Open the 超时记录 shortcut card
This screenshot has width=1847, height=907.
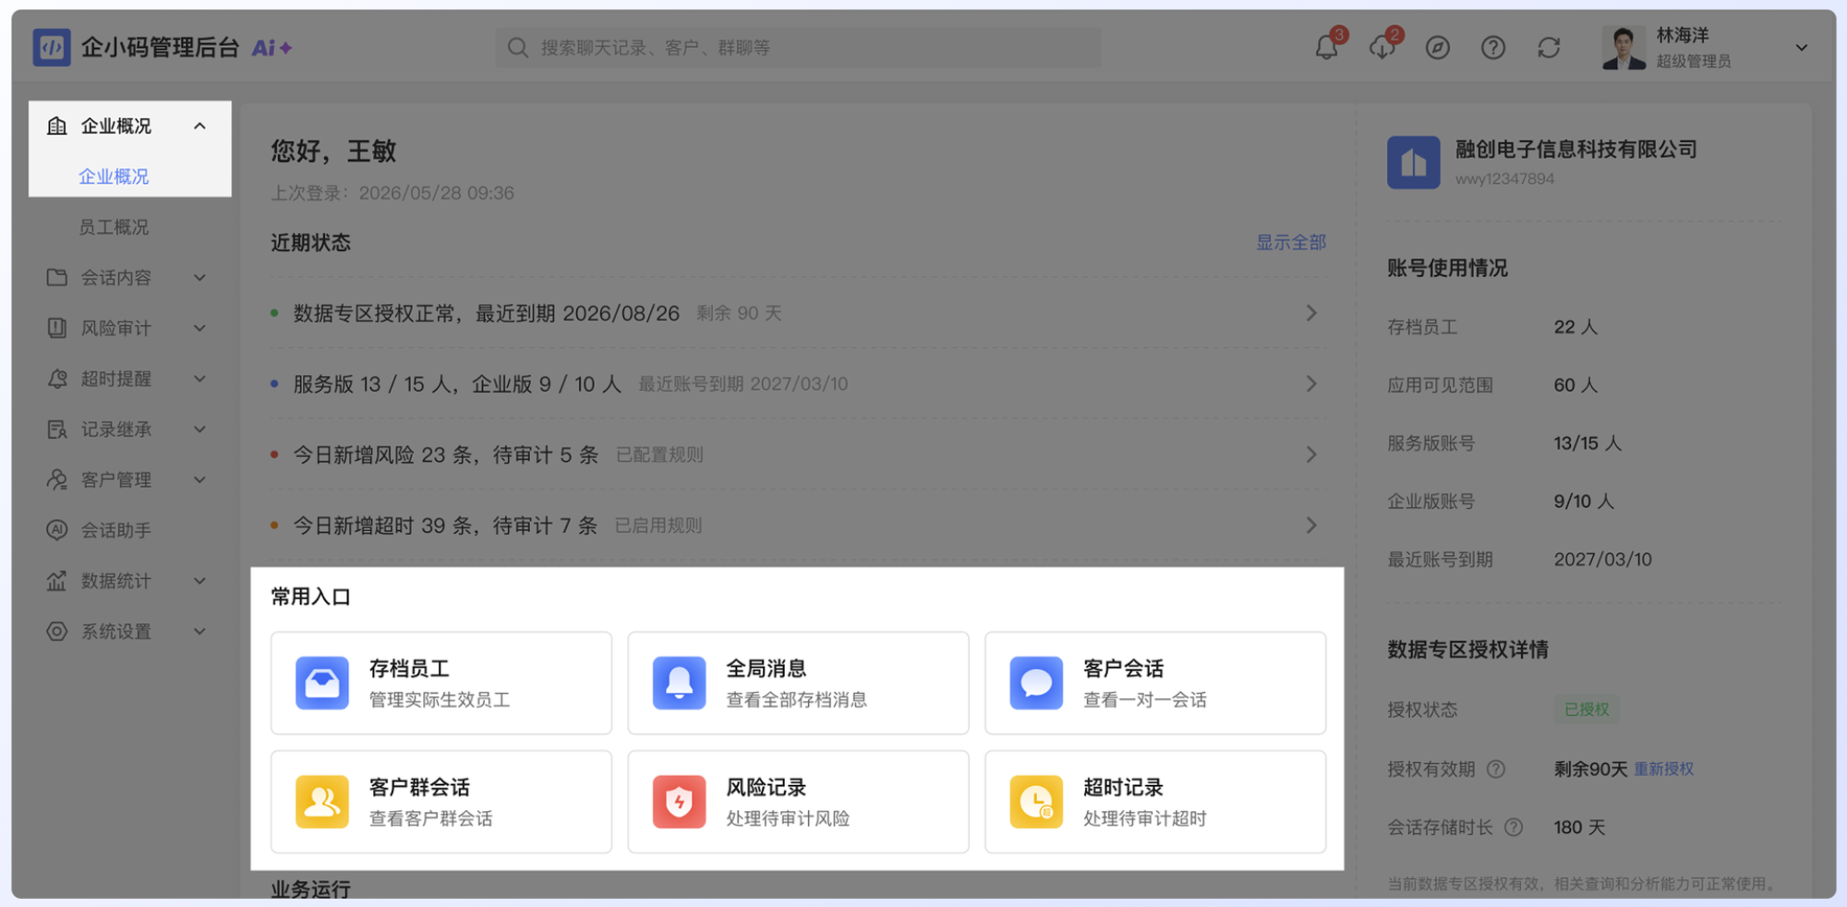[1155, 801]
